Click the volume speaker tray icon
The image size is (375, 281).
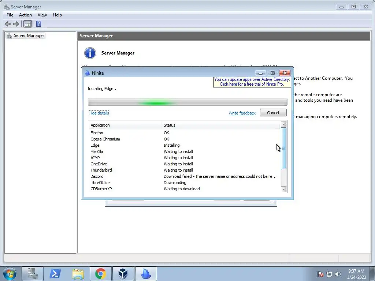coord(338,274)
